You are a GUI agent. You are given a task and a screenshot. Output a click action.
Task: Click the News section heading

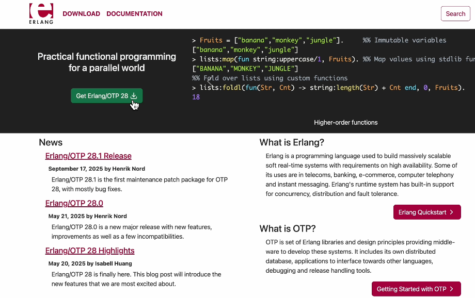click(51, 142)
